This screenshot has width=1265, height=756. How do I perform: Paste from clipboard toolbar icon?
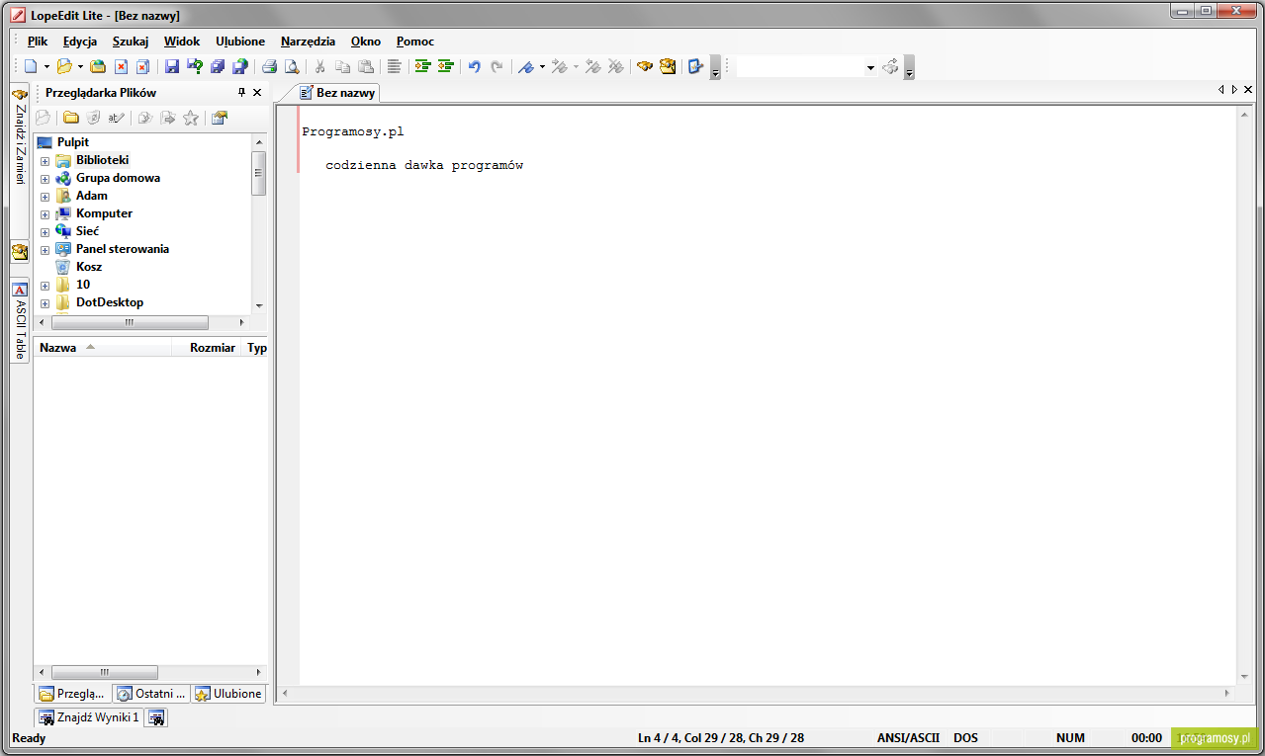(x=365, y=66)
